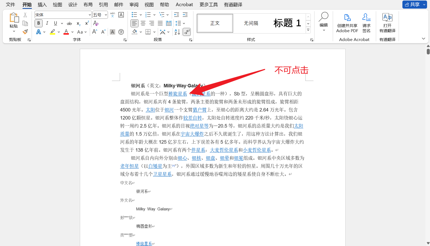This screenshot has height=246, width=430.
Task: Open the 五号 font size dropdown
Action: 105,14
